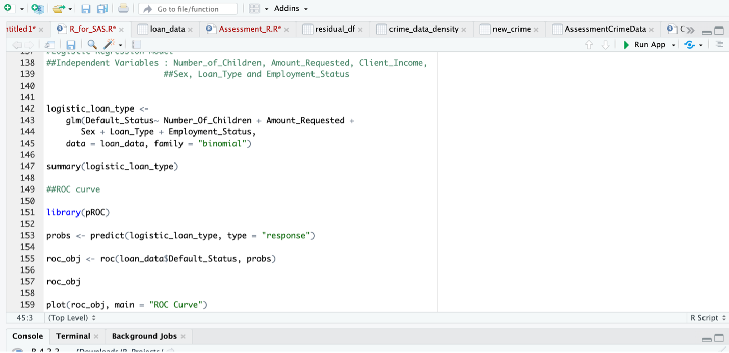
Task: Open the Run App options dropdown
Action: [673, 45]
